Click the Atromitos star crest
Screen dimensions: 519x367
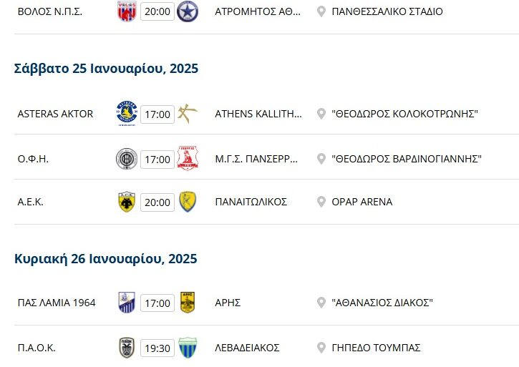tap(188, 11)
